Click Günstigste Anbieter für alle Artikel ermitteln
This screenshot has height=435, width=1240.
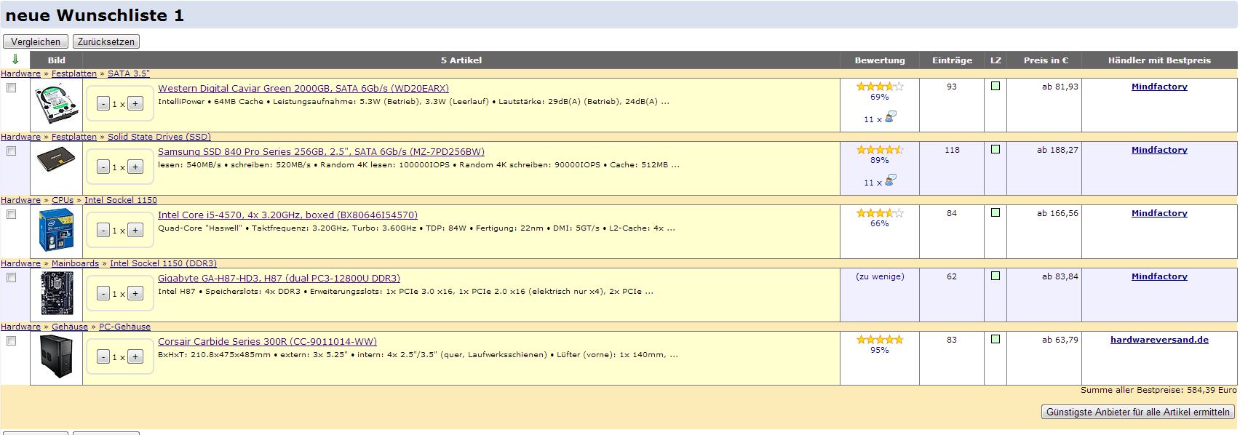(x=1138, y=412)
